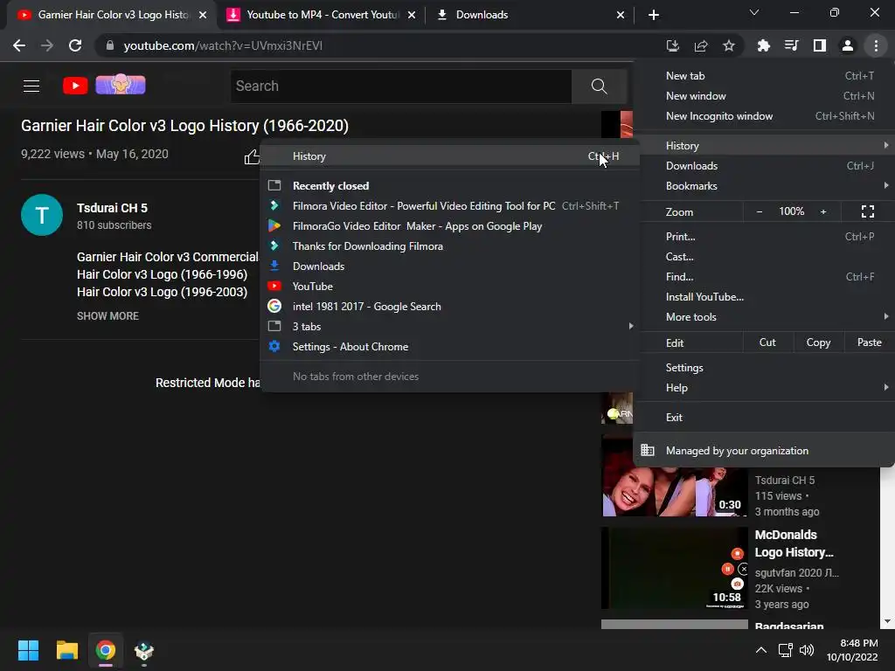
Task: Open the volume speaker tray icon
Action: [807, 650]
